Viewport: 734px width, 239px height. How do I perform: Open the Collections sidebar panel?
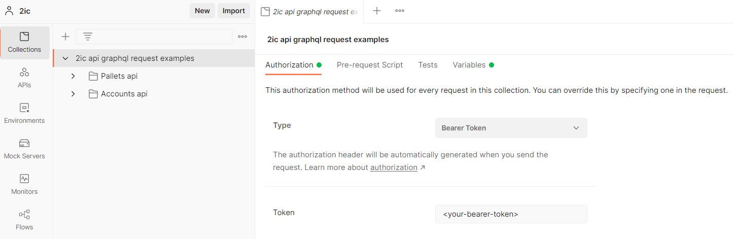pos(24,42)
